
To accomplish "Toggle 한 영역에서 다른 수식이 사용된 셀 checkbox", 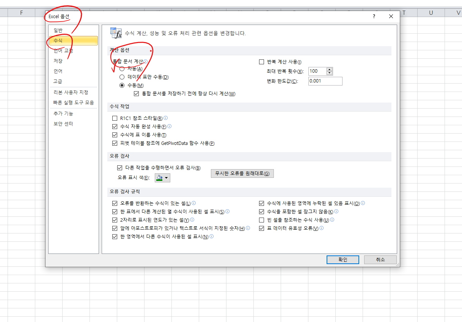I will [115, 236].
